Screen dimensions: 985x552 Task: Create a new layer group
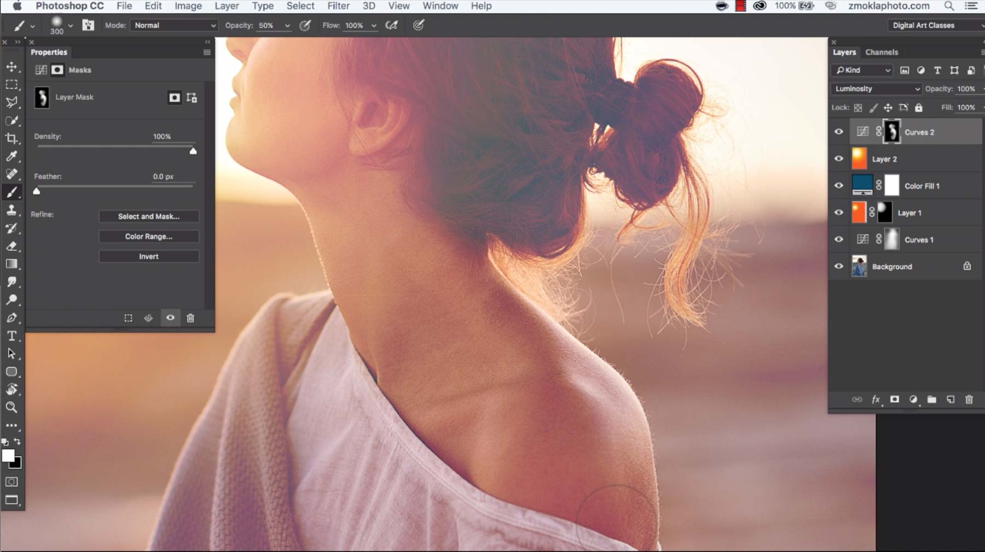tap(931, 400)
